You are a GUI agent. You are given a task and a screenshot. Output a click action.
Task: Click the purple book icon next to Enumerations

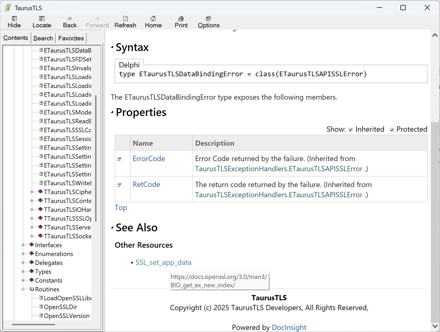tap(32, 253)
